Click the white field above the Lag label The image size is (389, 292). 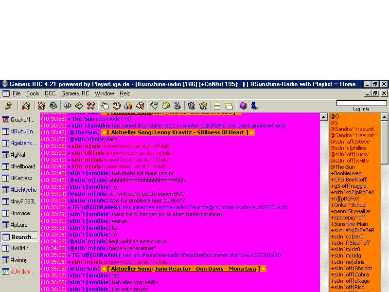[362, 103]
